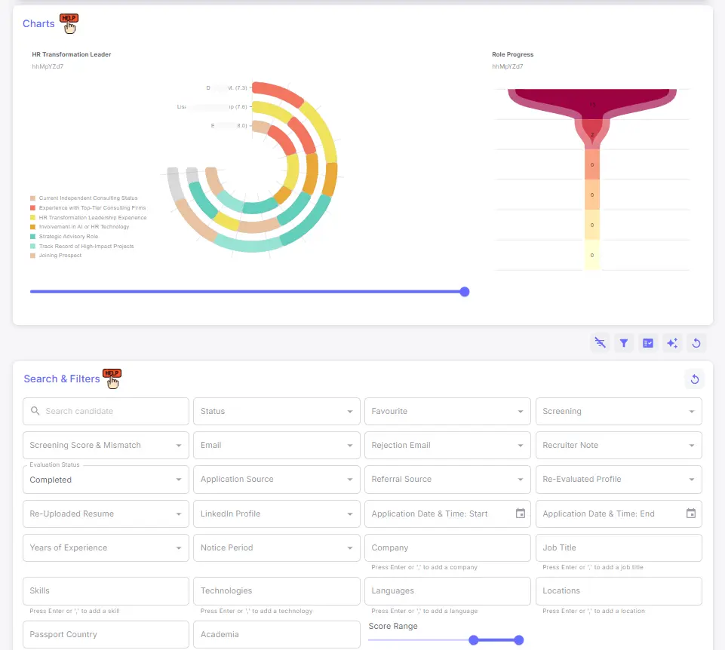Focus the Skills input field
Viewport: 725px width, 650px height.
(x=106, y=591)
